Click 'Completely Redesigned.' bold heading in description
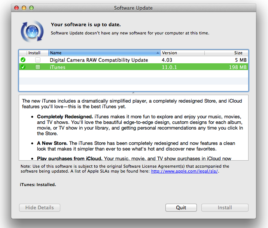Image resolution: width=268 pixels, height=228 pixels. 65,116
